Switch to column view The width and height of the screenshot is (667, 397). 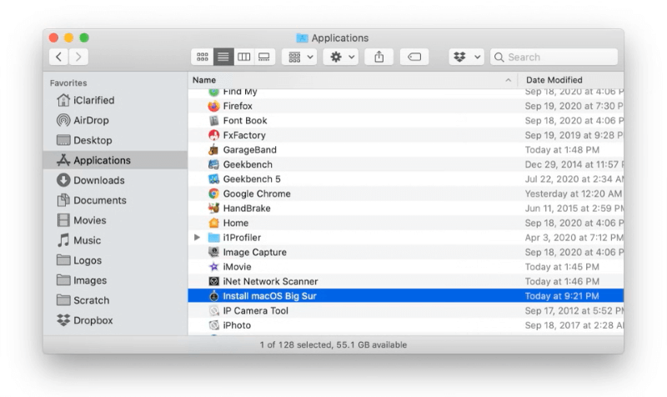[x=243, y=57]
